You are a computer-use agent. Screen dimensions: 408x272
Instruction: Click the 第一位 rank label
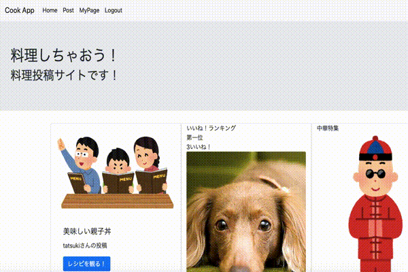click(x=194, y=137)
